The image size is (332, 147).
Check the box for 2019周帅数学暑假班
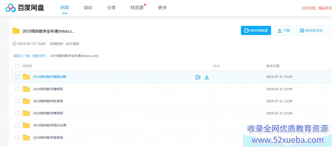(x=17, y=89)
